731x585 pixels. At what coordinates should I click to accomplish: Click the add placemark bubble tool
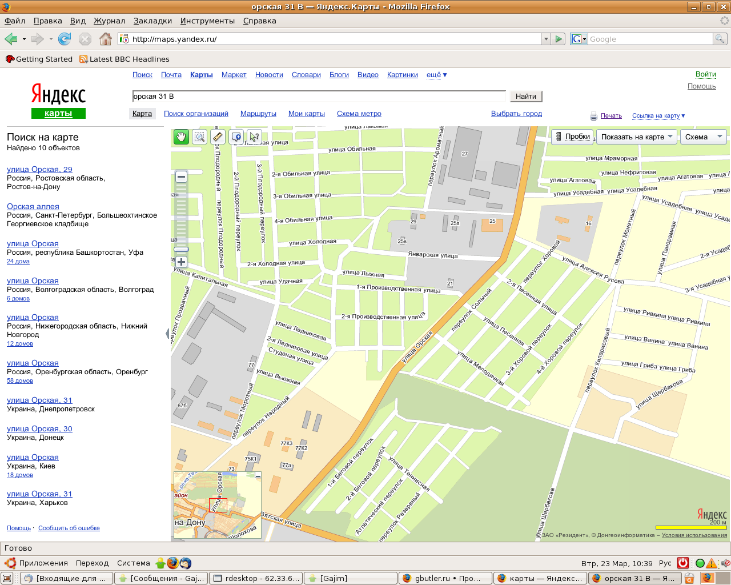coord(236,137)
